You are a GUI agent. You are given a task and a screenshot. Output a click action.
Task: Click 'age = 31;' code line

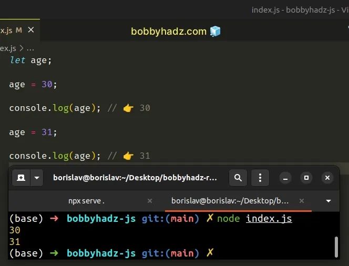click(x=33, y=132)
